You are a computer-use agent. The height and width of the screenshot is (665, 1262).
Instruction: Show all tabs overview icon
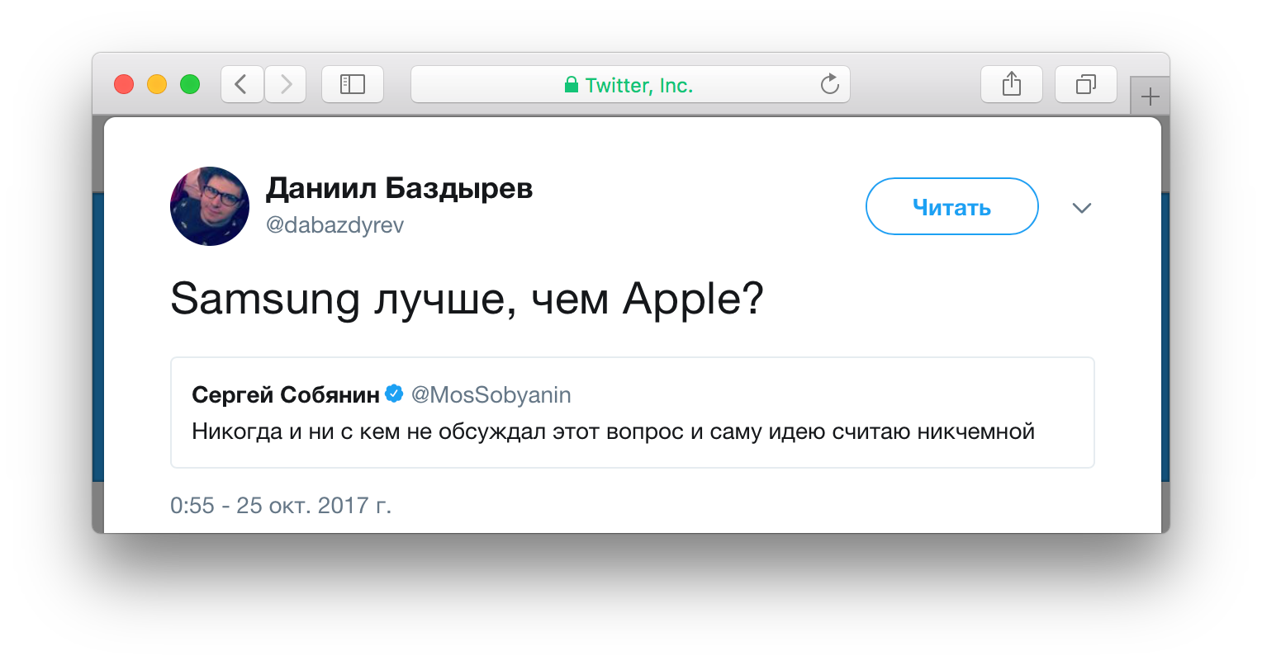click(x=1085, y=84)
